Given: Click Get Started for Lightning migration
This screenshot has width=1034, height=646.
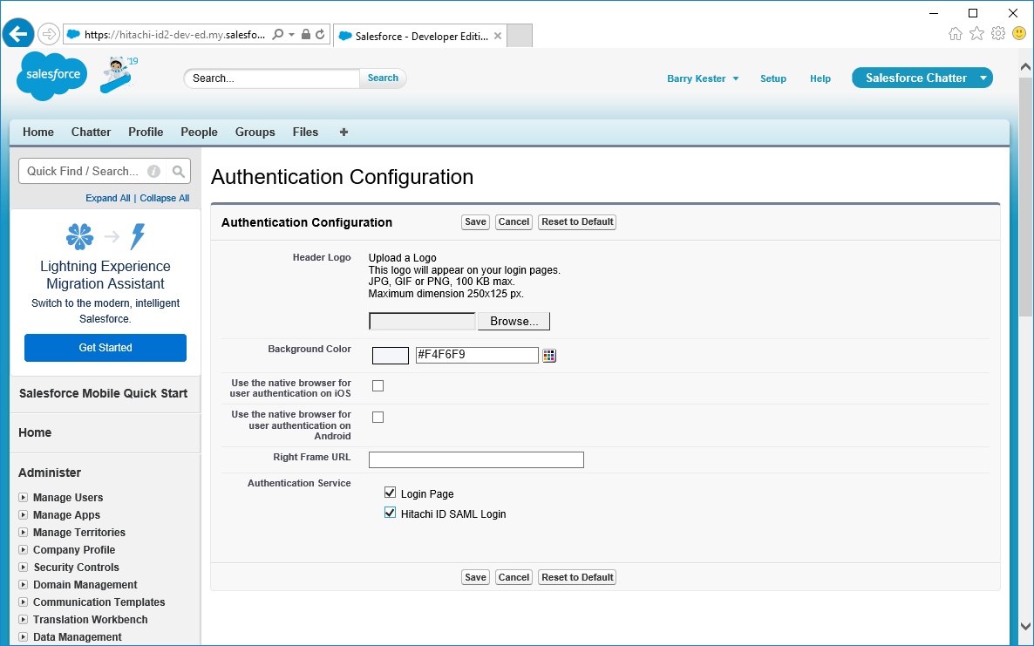Looking at the screenshot, I should click(x=105, y=348).
